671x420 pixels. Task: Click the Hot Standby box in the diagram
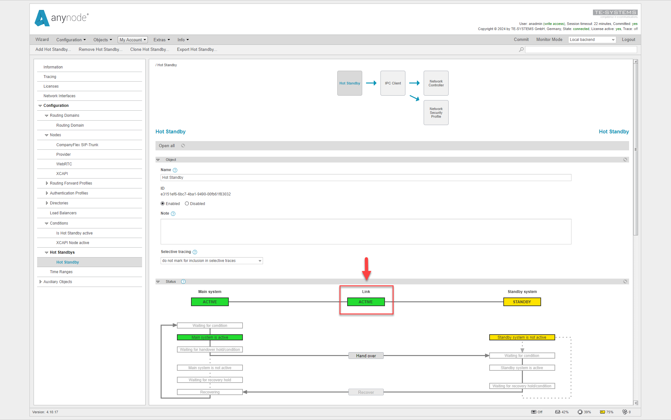point(349,83)
